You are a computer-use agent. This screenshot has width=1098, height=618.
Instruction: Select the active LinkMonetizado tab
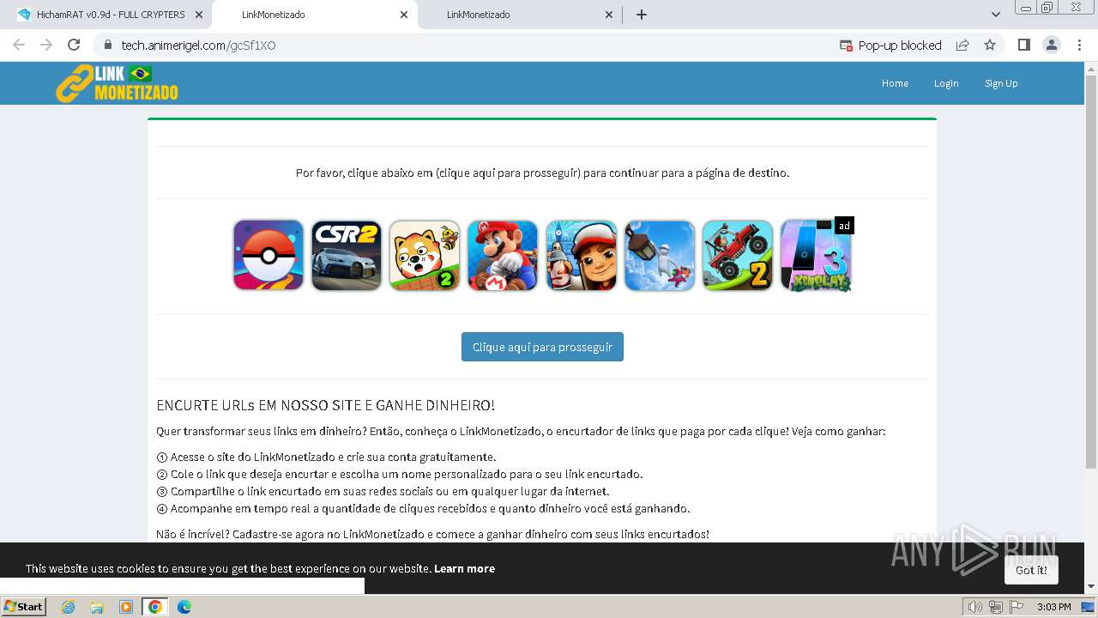click(x=314, y=15)
